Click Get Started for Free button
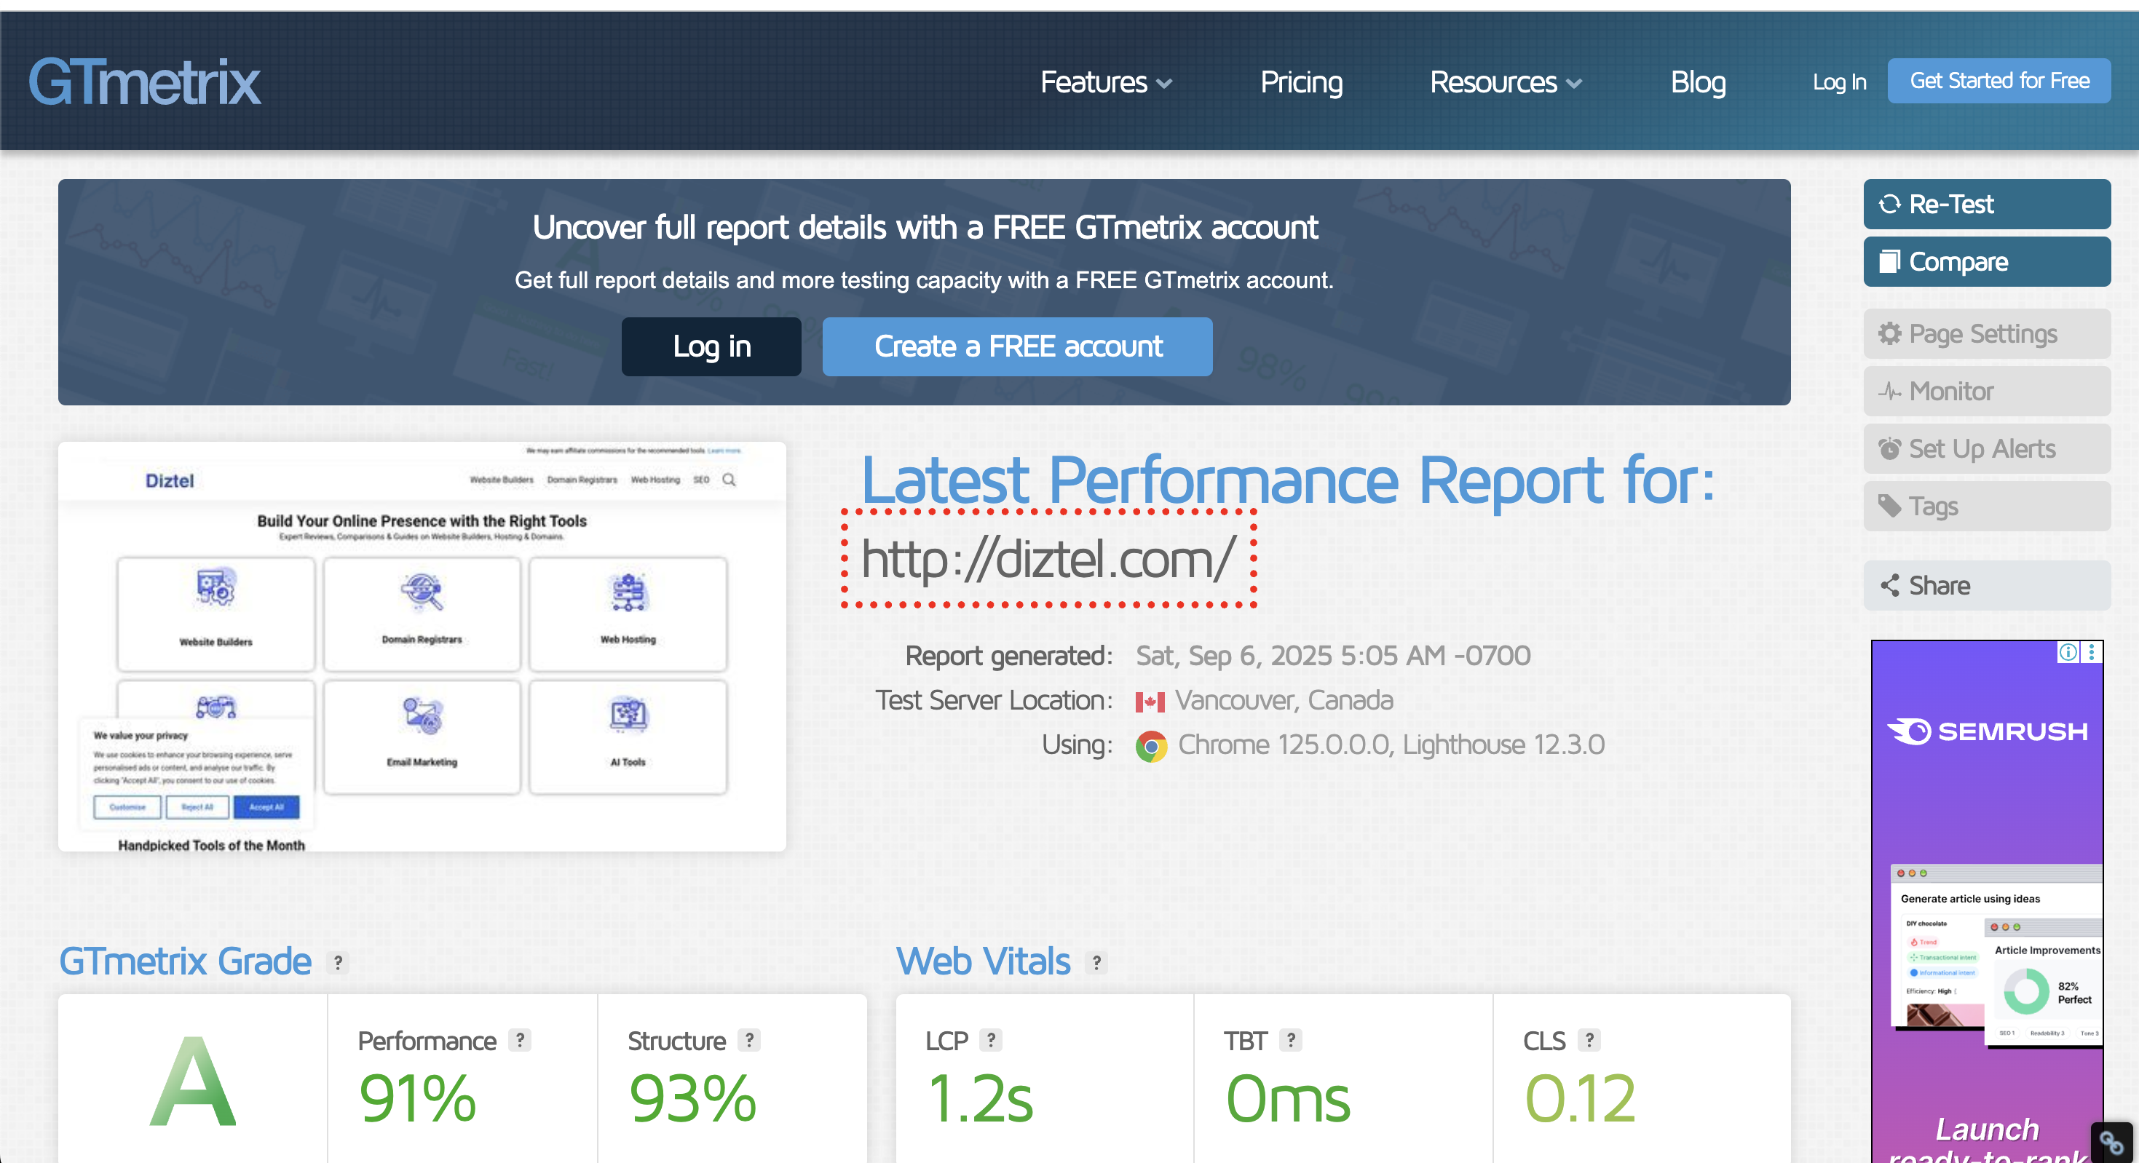 [x=1998, y=82]
